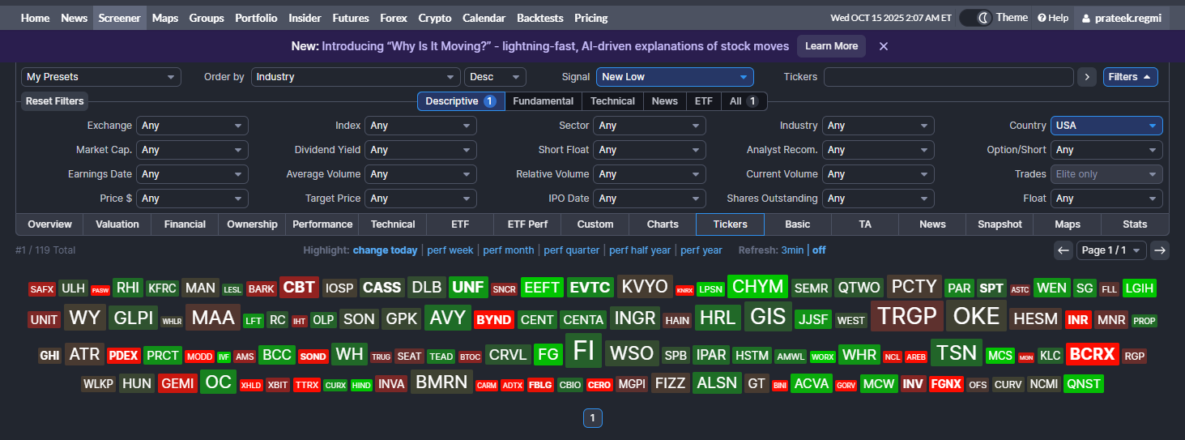Screen dimensions: 1185x440
Task: Open the Pricing navigation item
Action: click(x=591, y=18)
